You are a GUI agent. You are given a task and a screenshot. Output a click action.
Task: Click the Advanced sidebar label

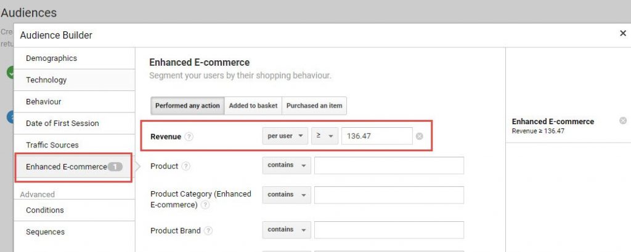click(x=38, y=194)
